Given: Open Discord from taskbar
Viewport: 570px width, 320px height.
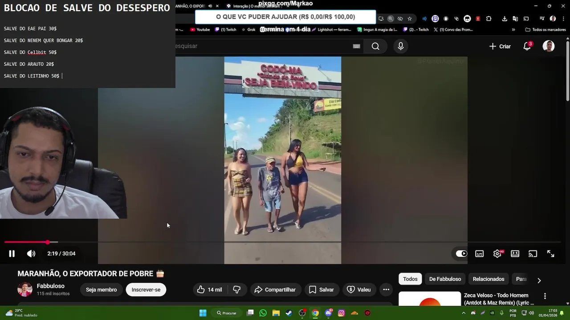Looking at the screenshot, I should coord(329,313).
